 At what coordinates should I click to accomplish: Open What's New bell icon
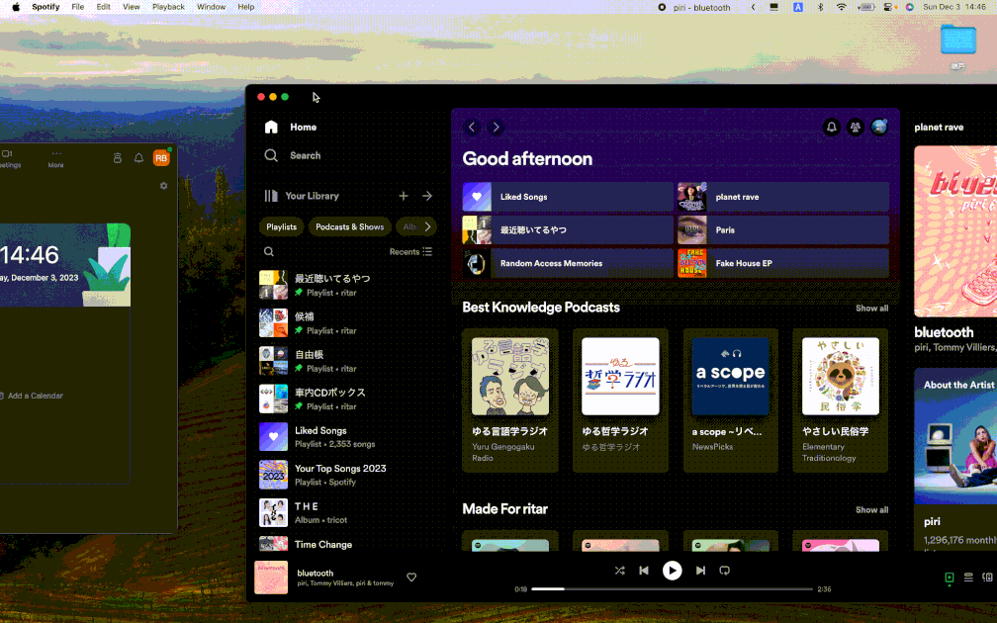tap(831, 128)
